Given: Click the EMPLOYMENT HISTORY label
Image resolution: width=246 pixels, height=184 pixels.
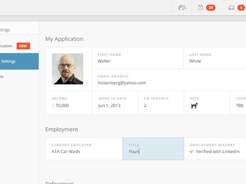Looking at the screenshot, I should [x=213, y=145].
